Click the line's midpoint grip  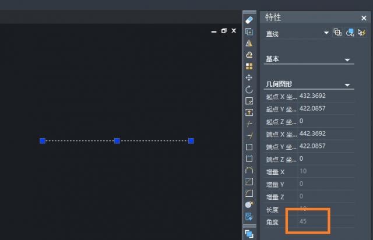117,141
